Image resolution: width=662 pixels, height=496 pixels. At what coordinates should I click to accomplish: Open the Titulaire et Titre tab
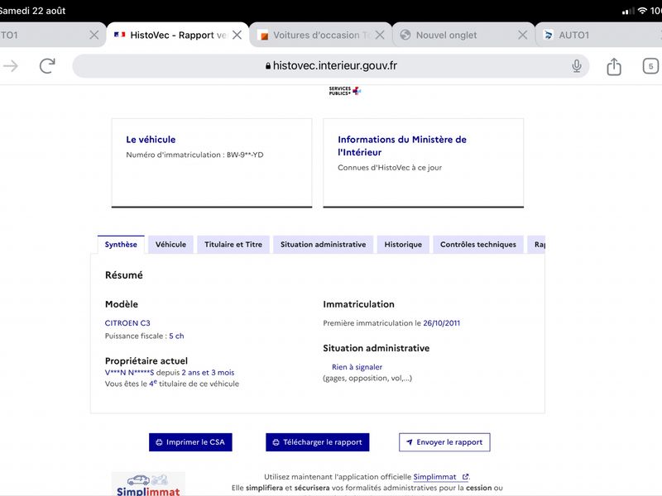tap(233, 245)
